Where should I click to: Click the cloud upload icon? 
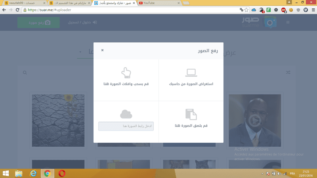pyautogui.click(x=126, y=114)
